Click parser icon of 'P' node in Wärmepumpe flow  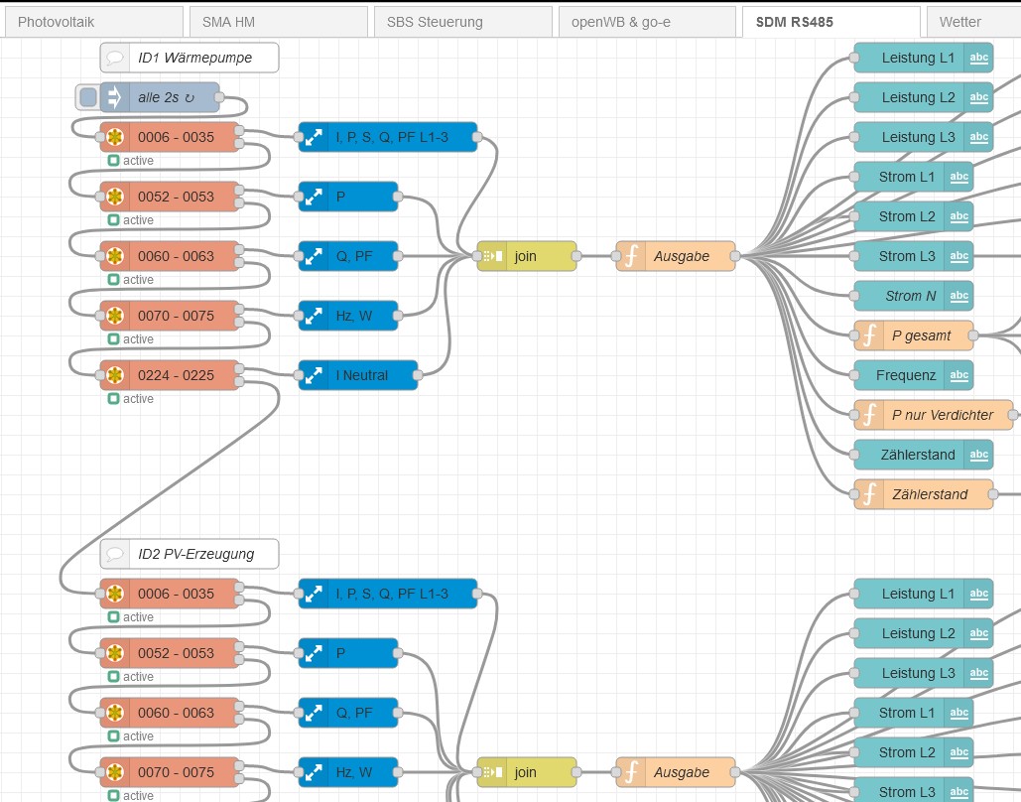(314, 197)
